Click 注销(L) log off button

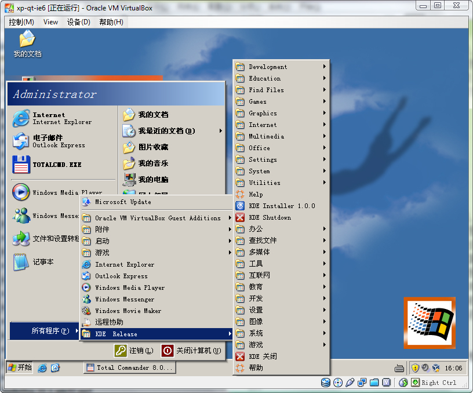[x=134, y=351]
